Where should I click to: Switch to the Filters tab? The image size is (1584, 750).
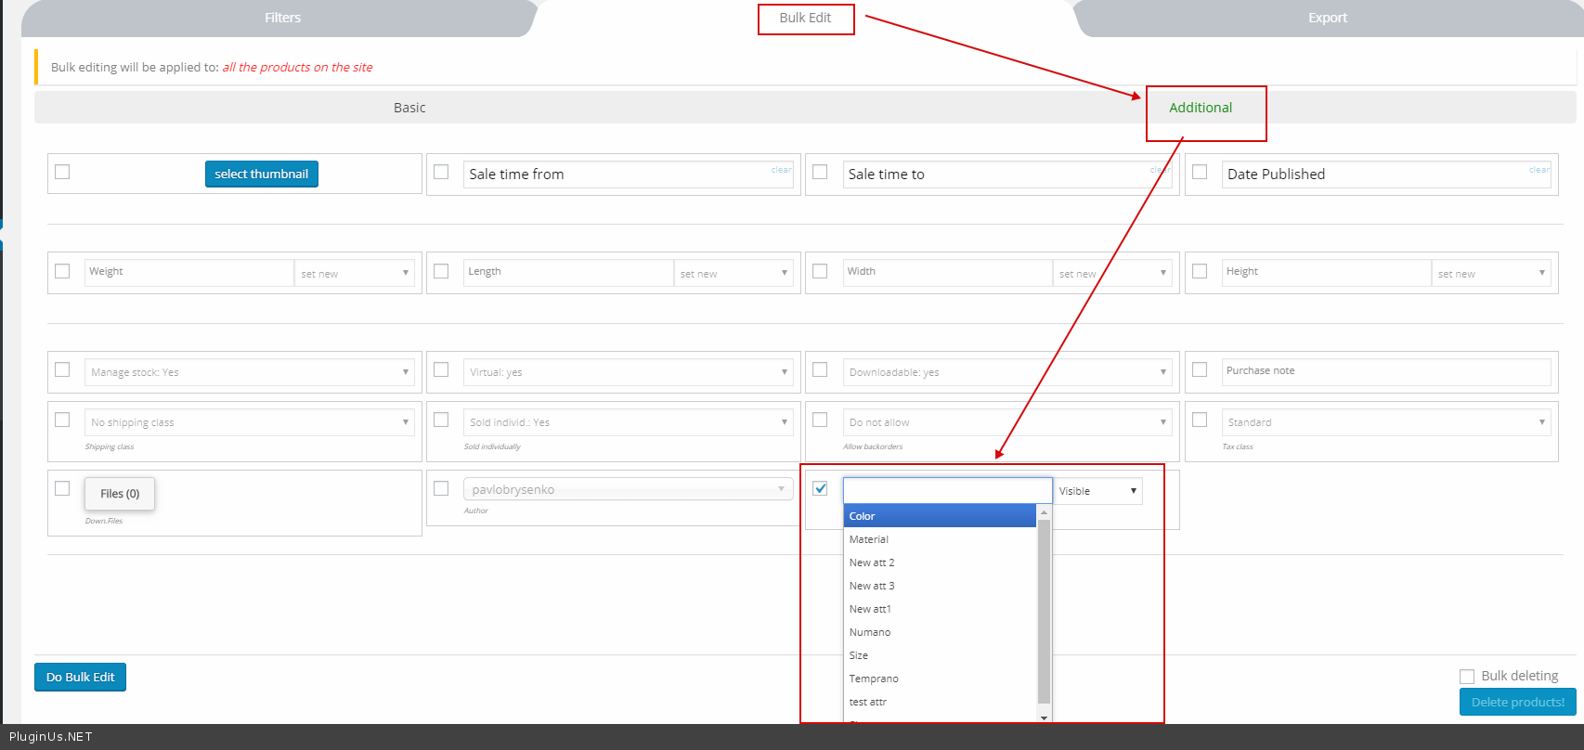click(x=282, y=18)
